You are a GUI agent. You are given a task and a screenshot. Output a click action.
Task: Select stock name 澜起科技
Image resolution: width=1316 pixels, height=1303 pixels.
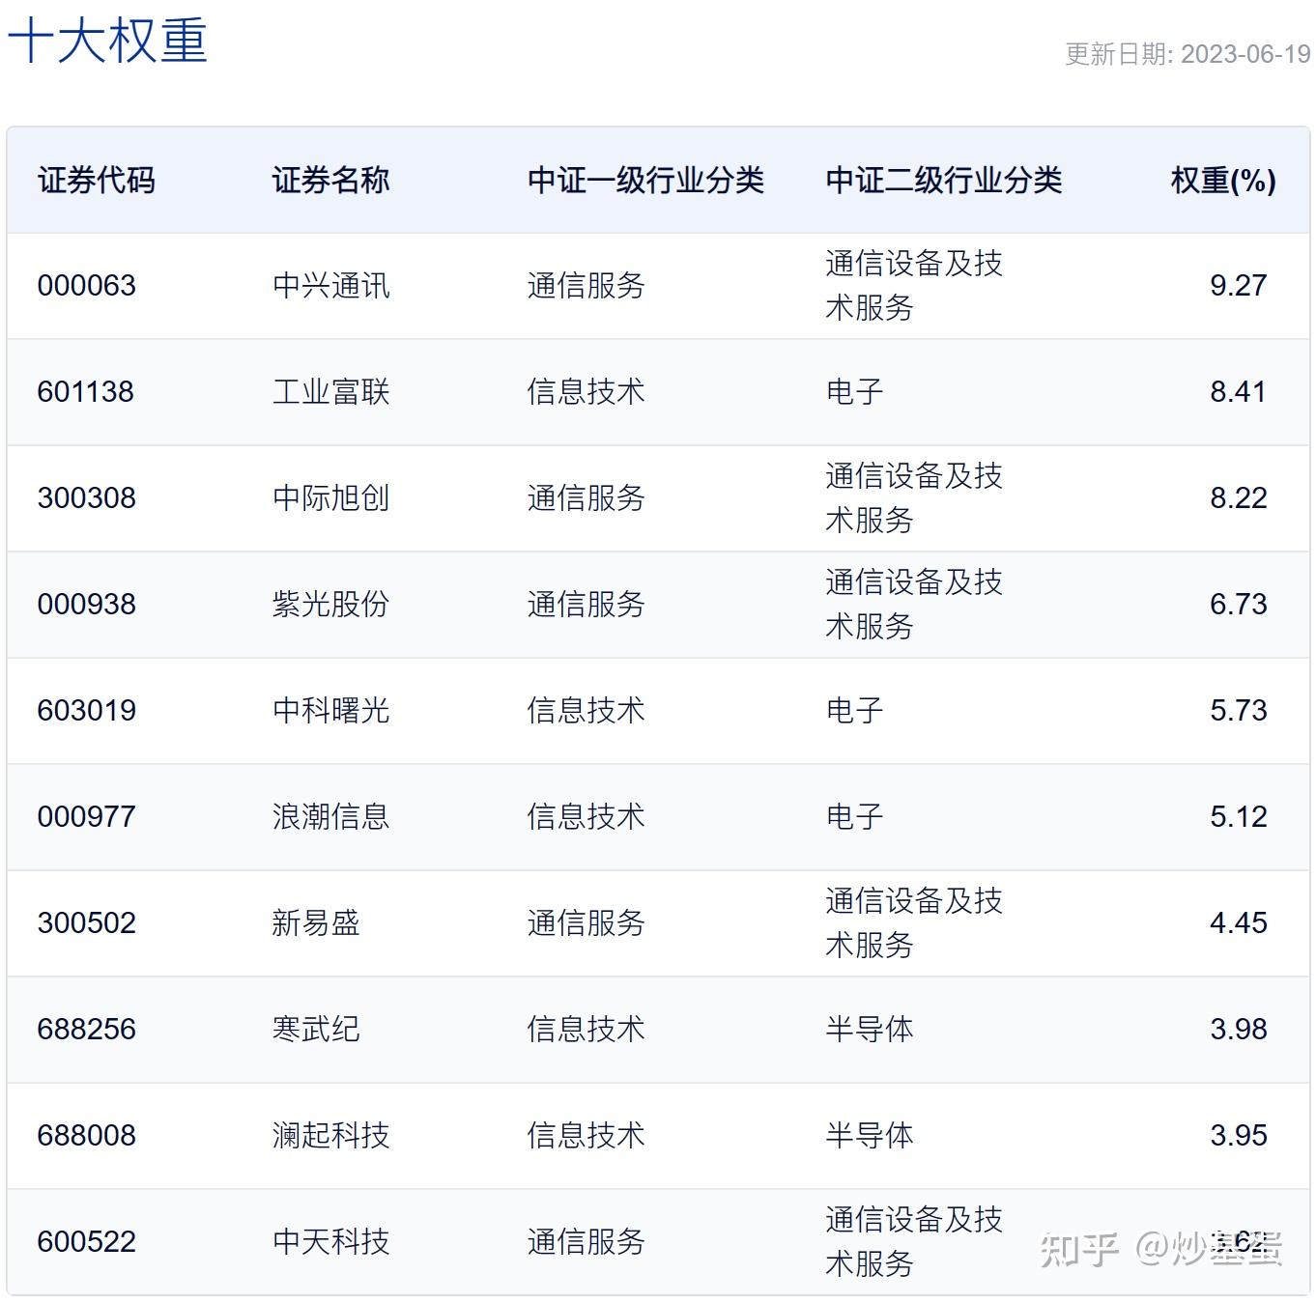coord(331,1136)
